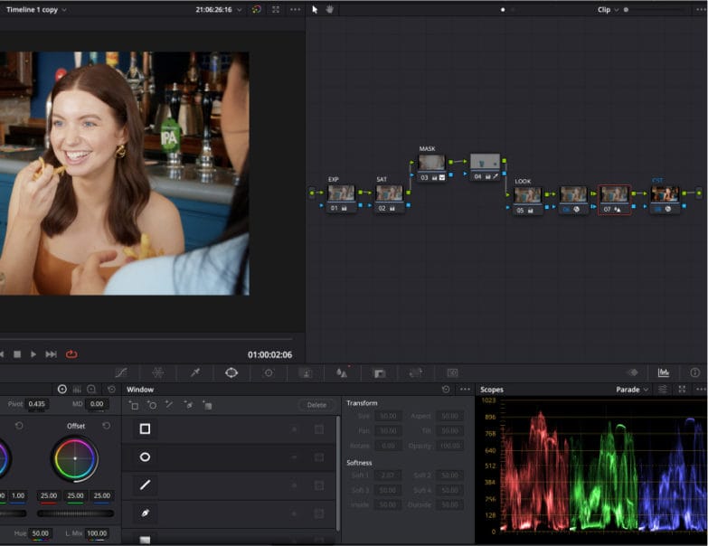
Task: Add a new gradient window
Action: click(207, 405)
